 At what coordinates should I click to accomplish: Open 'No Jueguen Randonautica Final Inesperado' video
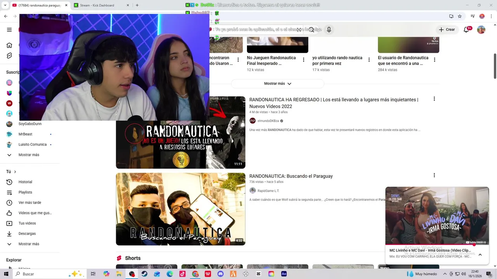pos(271,60)
